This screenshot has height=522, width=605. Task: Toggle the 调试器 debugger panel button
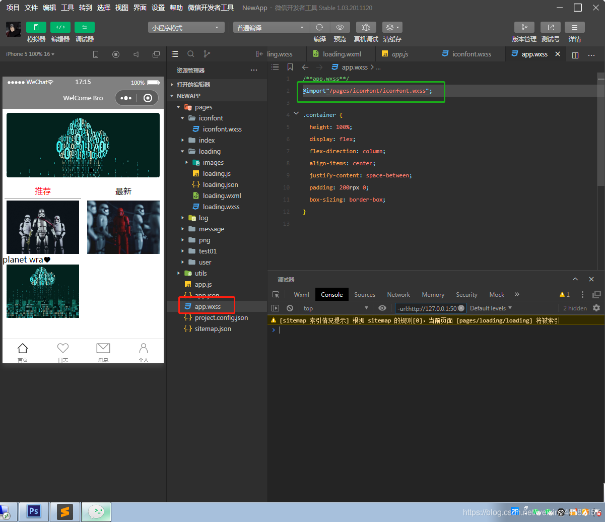[x=85, y=27]
